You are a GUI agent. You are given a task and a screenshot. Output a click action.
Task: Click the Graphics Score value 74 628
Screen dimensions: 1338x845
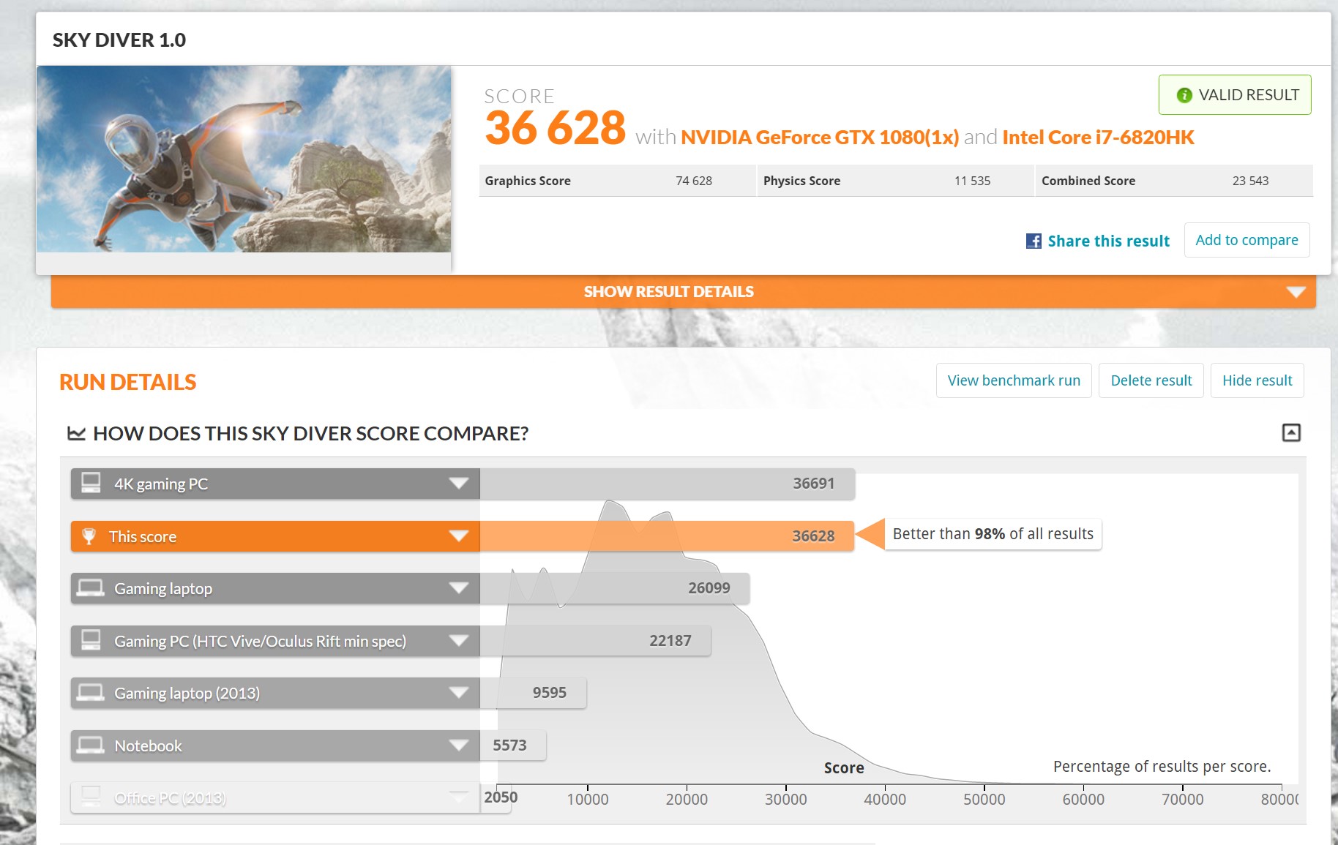coord(694,181)
